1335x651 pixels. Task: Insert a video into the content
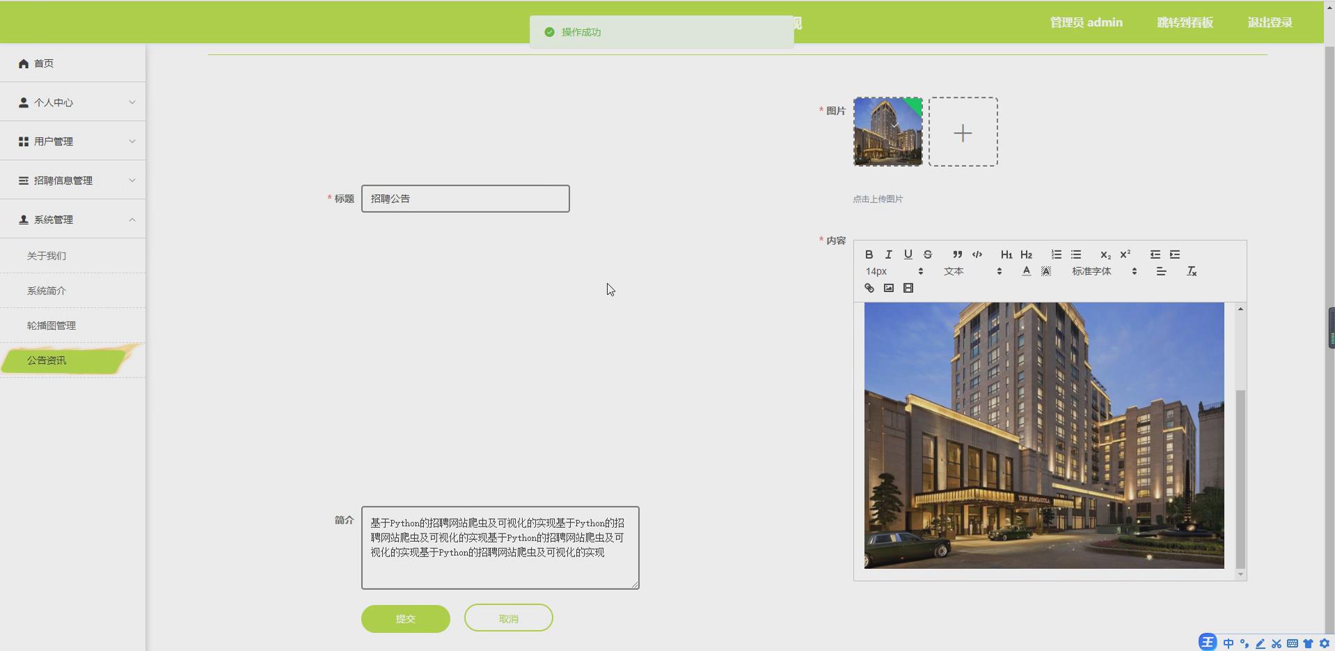tap(908, 288)
